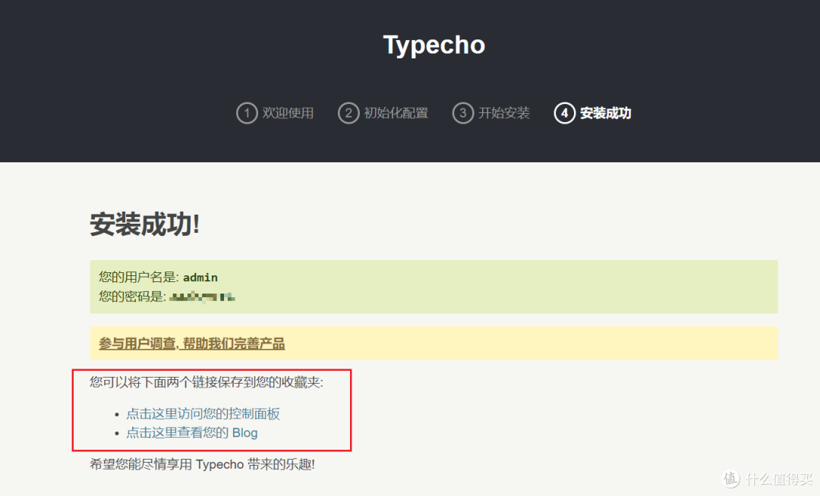The height and width of the screenshot is (496, 820).
Task: Open the 参与用户调查 survey link
Action: click(191, 344)
